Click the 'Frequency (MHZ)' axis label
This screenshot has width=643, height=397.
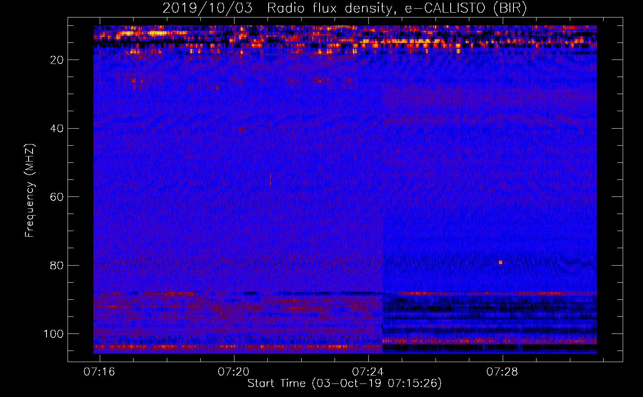[x=30, y=190]
